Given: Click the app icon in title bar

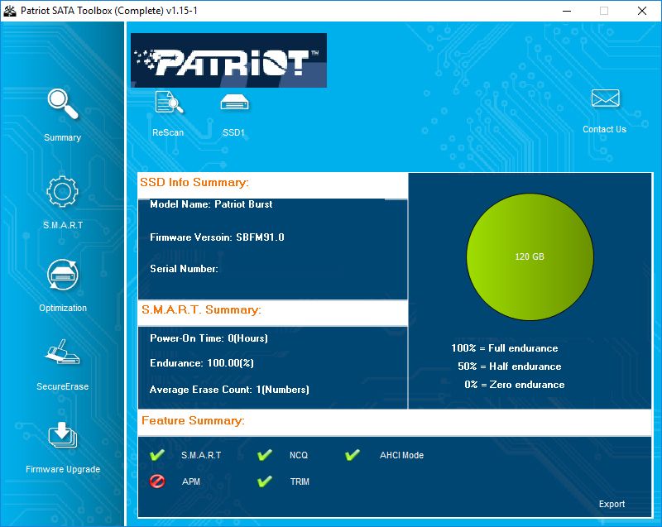Looking at the screenshot, I should coord(9,11).
